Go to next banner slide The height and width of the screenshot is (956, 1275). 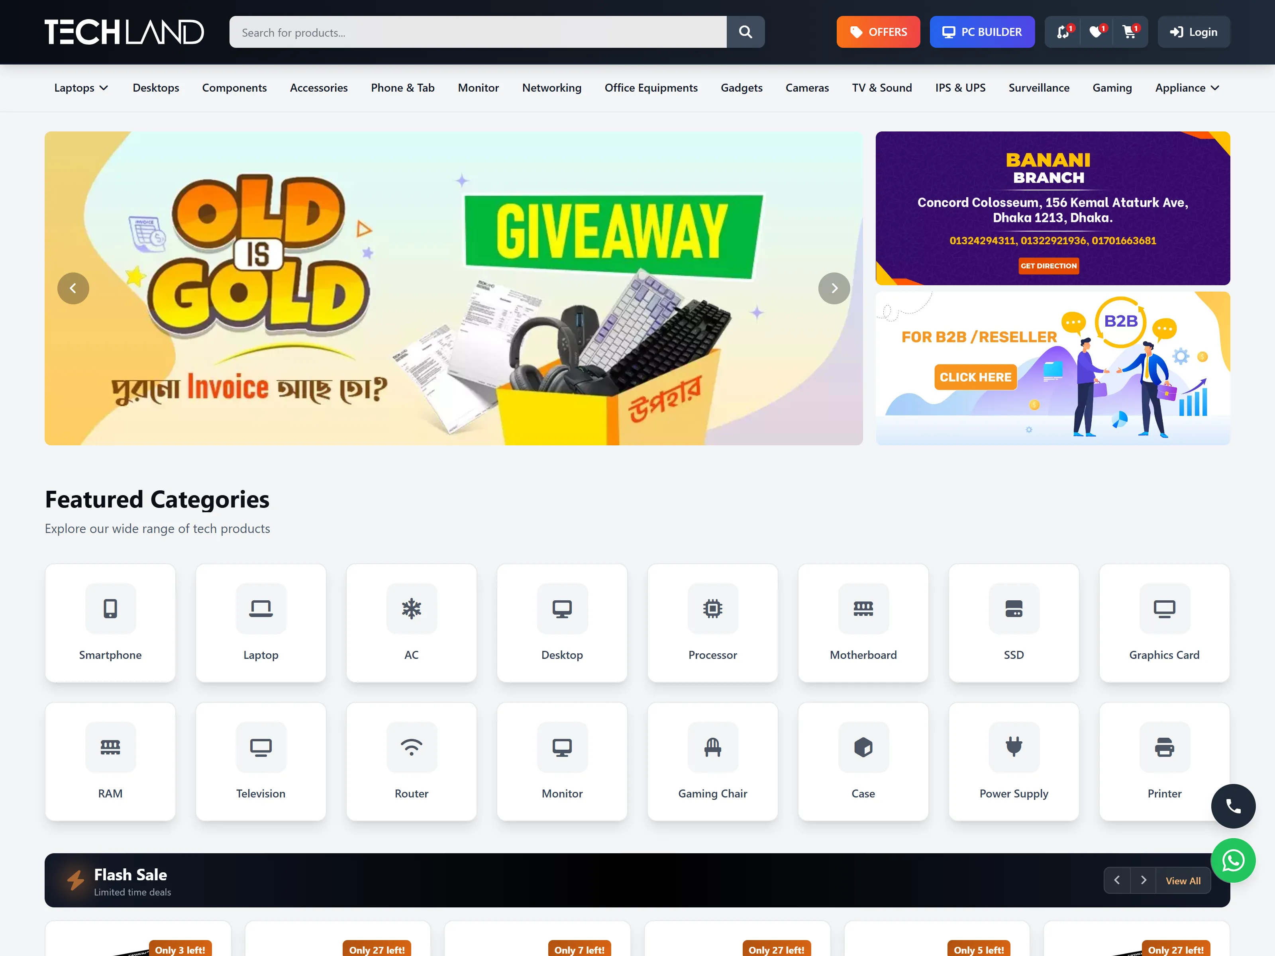834,288
